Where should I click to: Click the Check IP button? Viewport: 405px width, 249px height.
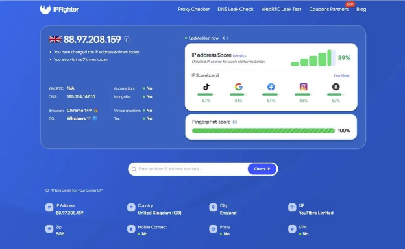(262, 169)
